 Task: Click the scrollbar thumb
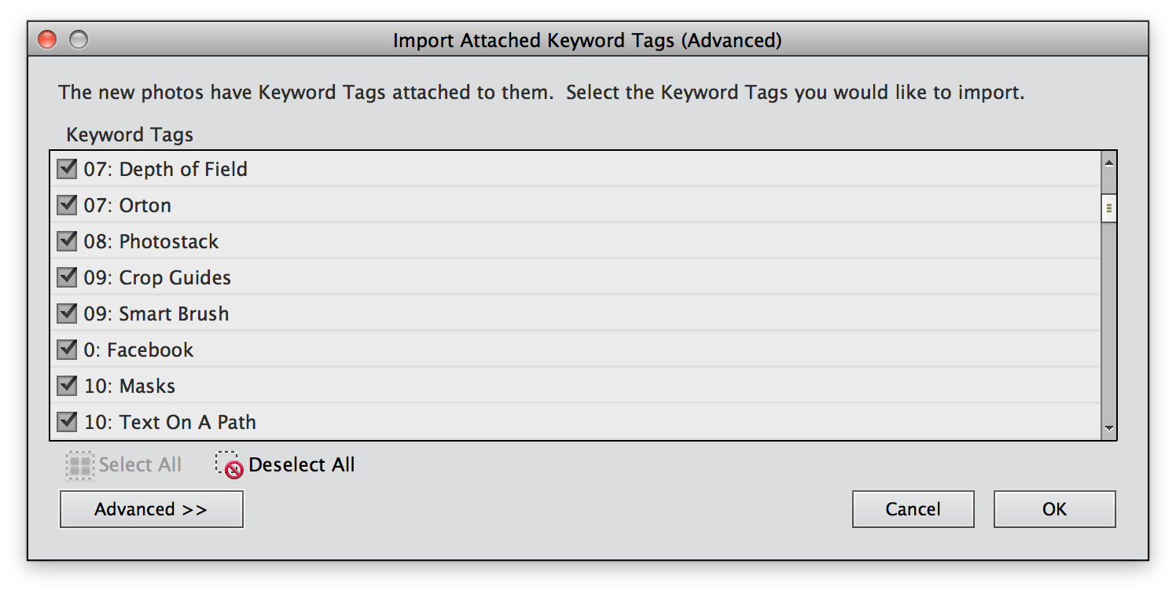click(1108, 207)
